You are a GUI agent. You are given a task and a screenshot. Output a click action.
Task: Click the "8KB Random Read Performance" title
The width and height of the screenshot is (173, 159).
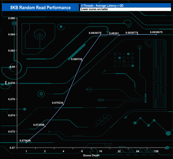(x=40, y=8)
